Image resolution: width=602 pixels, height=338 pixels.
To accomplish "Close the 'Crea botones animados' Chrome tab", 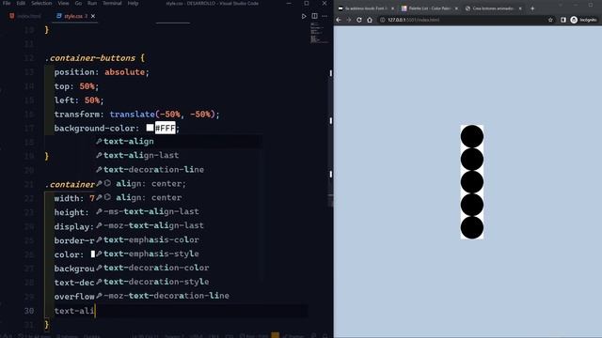I will tap(520, 8).
